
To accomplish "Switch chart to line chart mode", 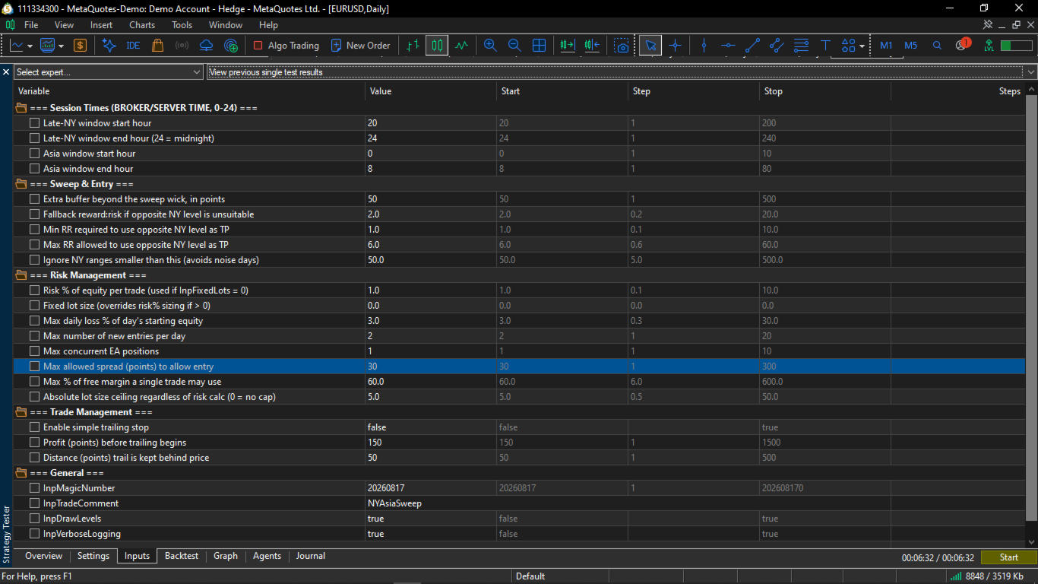I will (x=461, y=46).
